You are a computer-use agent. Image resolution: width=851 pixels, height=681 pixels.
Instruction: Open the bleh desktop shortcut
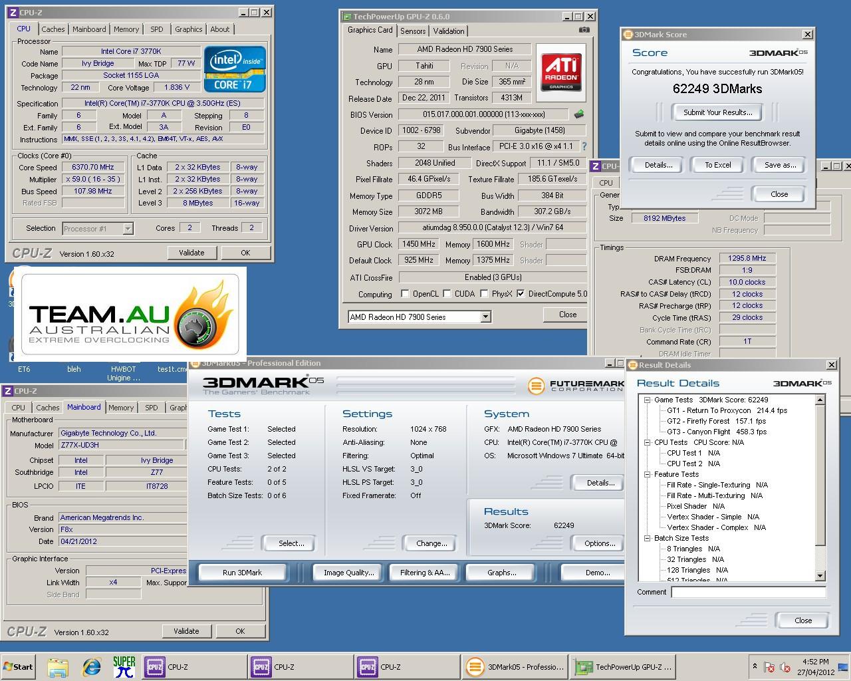(x=74, y=369)
